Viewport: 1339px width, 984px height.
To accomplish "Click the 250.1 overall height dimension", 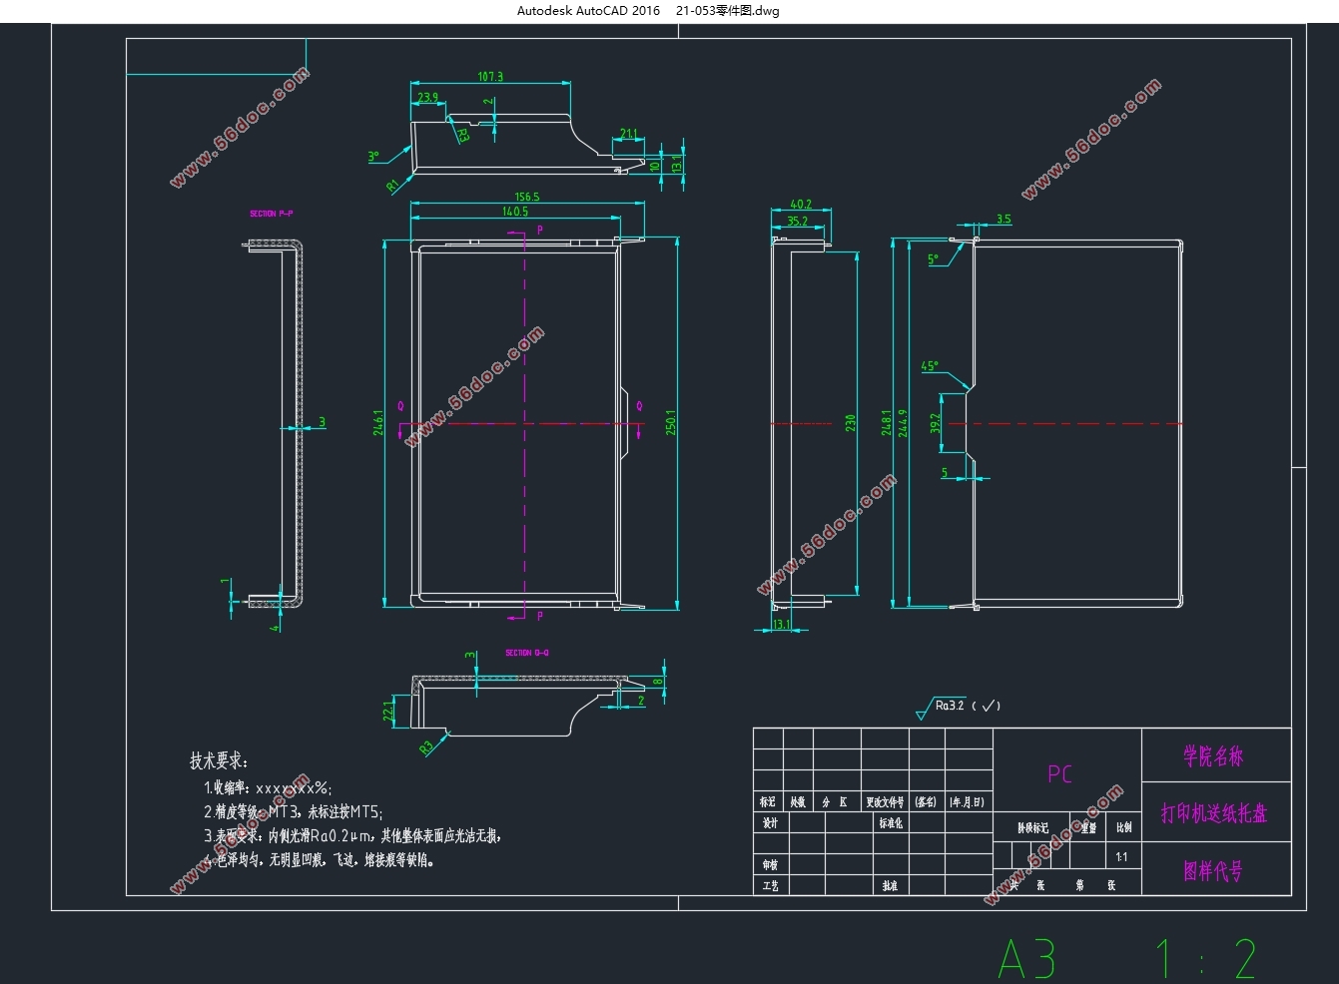I will coord(671,422).
